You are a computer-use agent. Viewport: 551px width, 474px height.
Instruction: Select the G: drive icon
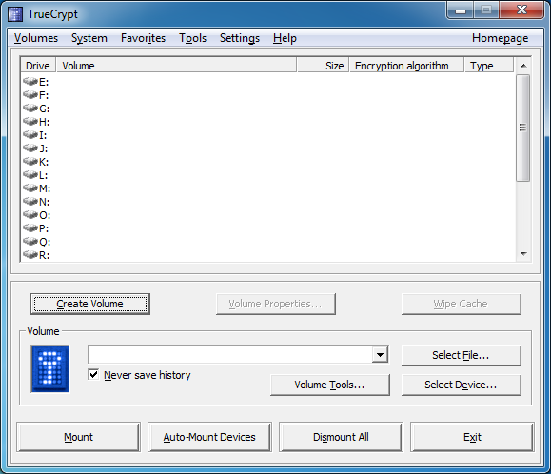(30, 109)
